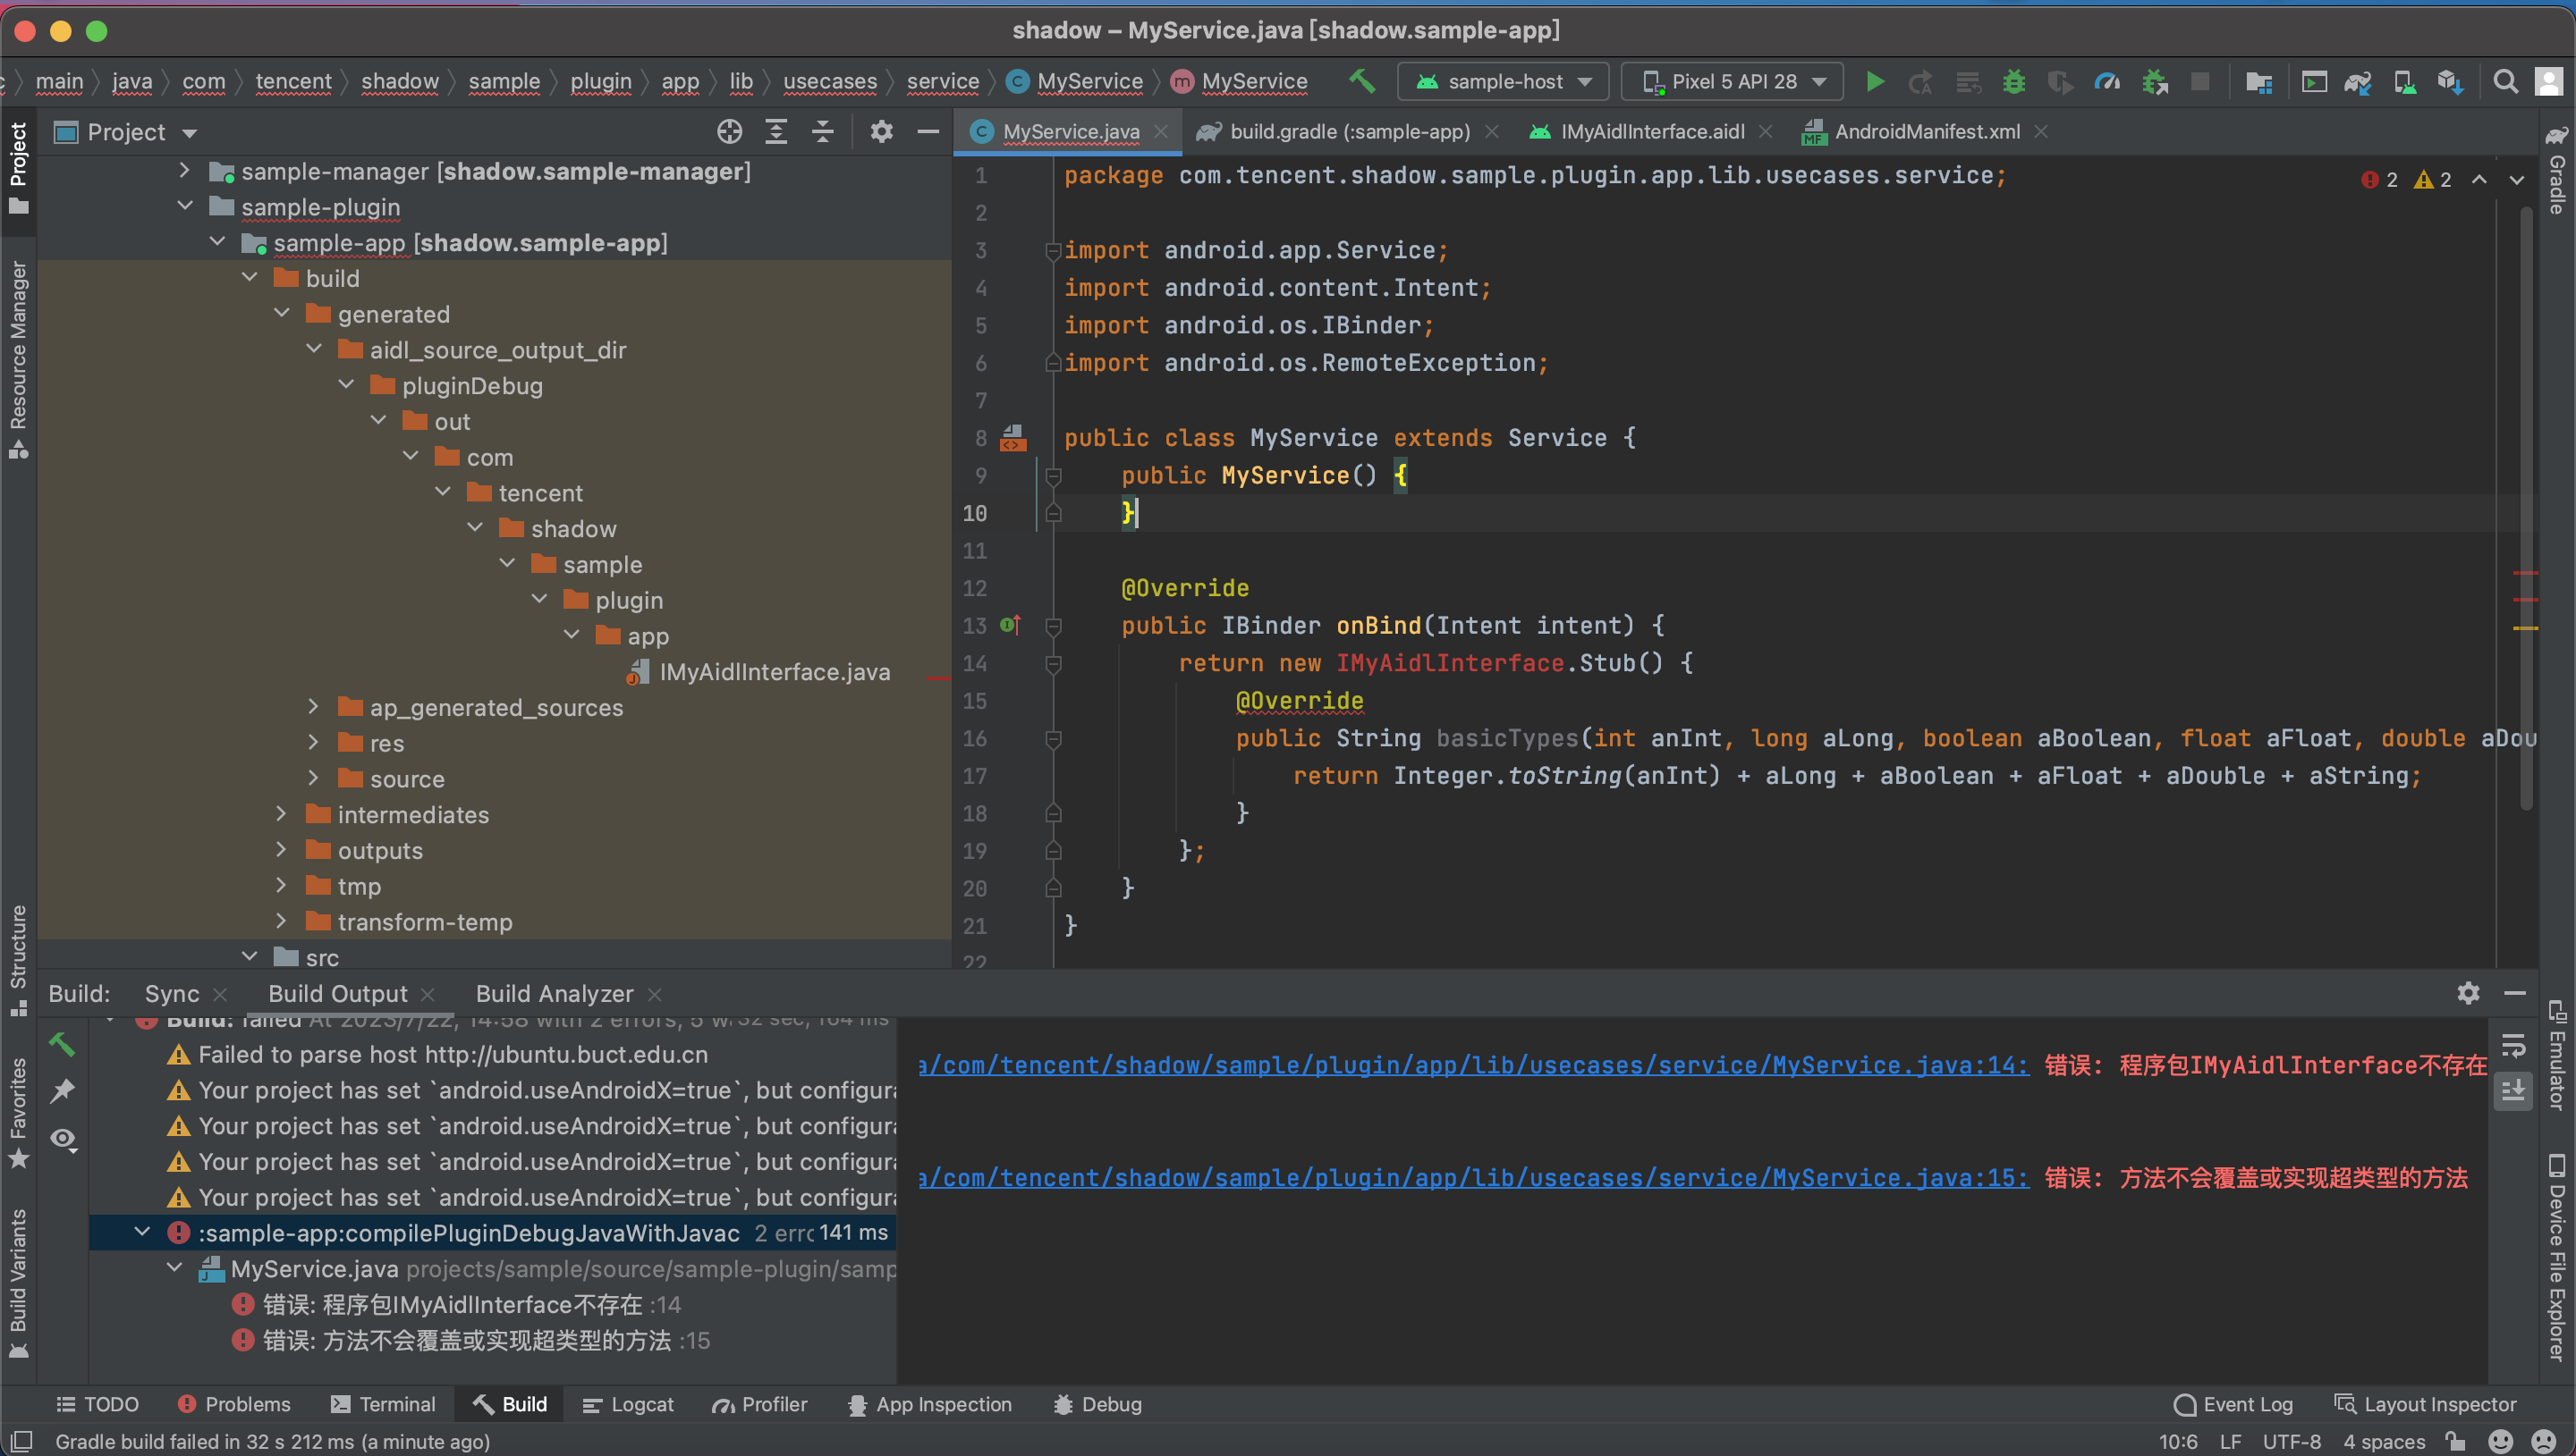The height and width of the screenshot is (1456, 2576).
Task: Run the sample-host app
Action: coord(1875,81)
